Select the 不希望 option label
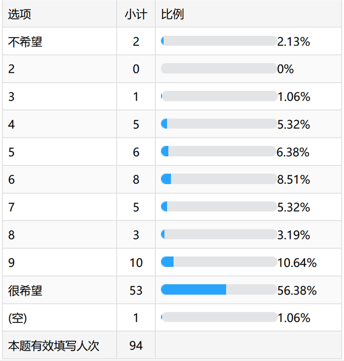The width and height of the screenshot is (344, 361). 25,42
